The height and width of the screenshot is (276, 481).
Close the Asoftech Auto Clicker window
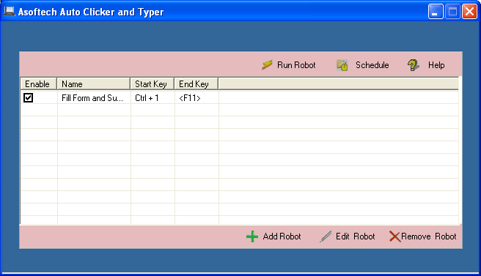point(470,12)
